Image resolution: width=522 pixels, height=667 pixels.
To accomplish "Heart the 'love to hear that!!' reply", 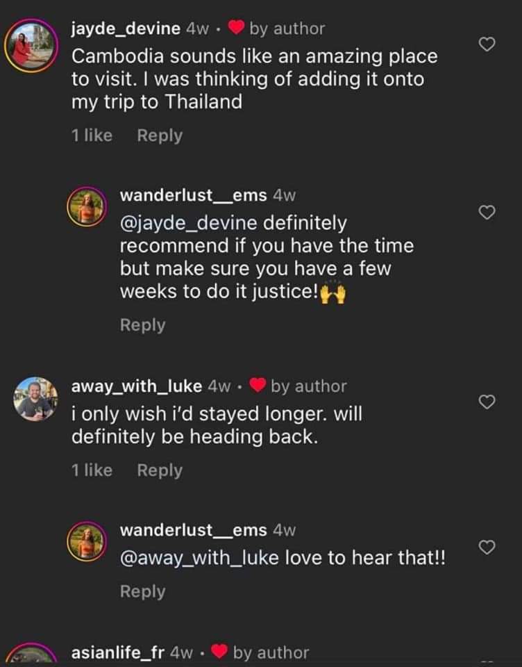I will [488, 547].
